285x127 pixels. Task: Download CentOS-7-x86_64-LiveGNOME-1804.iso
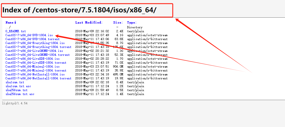pyautogui.click(x=34, y=51)
